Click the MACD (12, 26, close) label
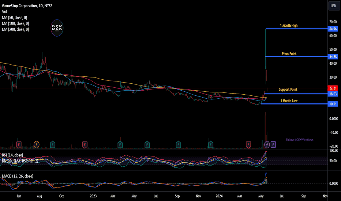This screenshot has width=341, height=201. click(18, 176)
